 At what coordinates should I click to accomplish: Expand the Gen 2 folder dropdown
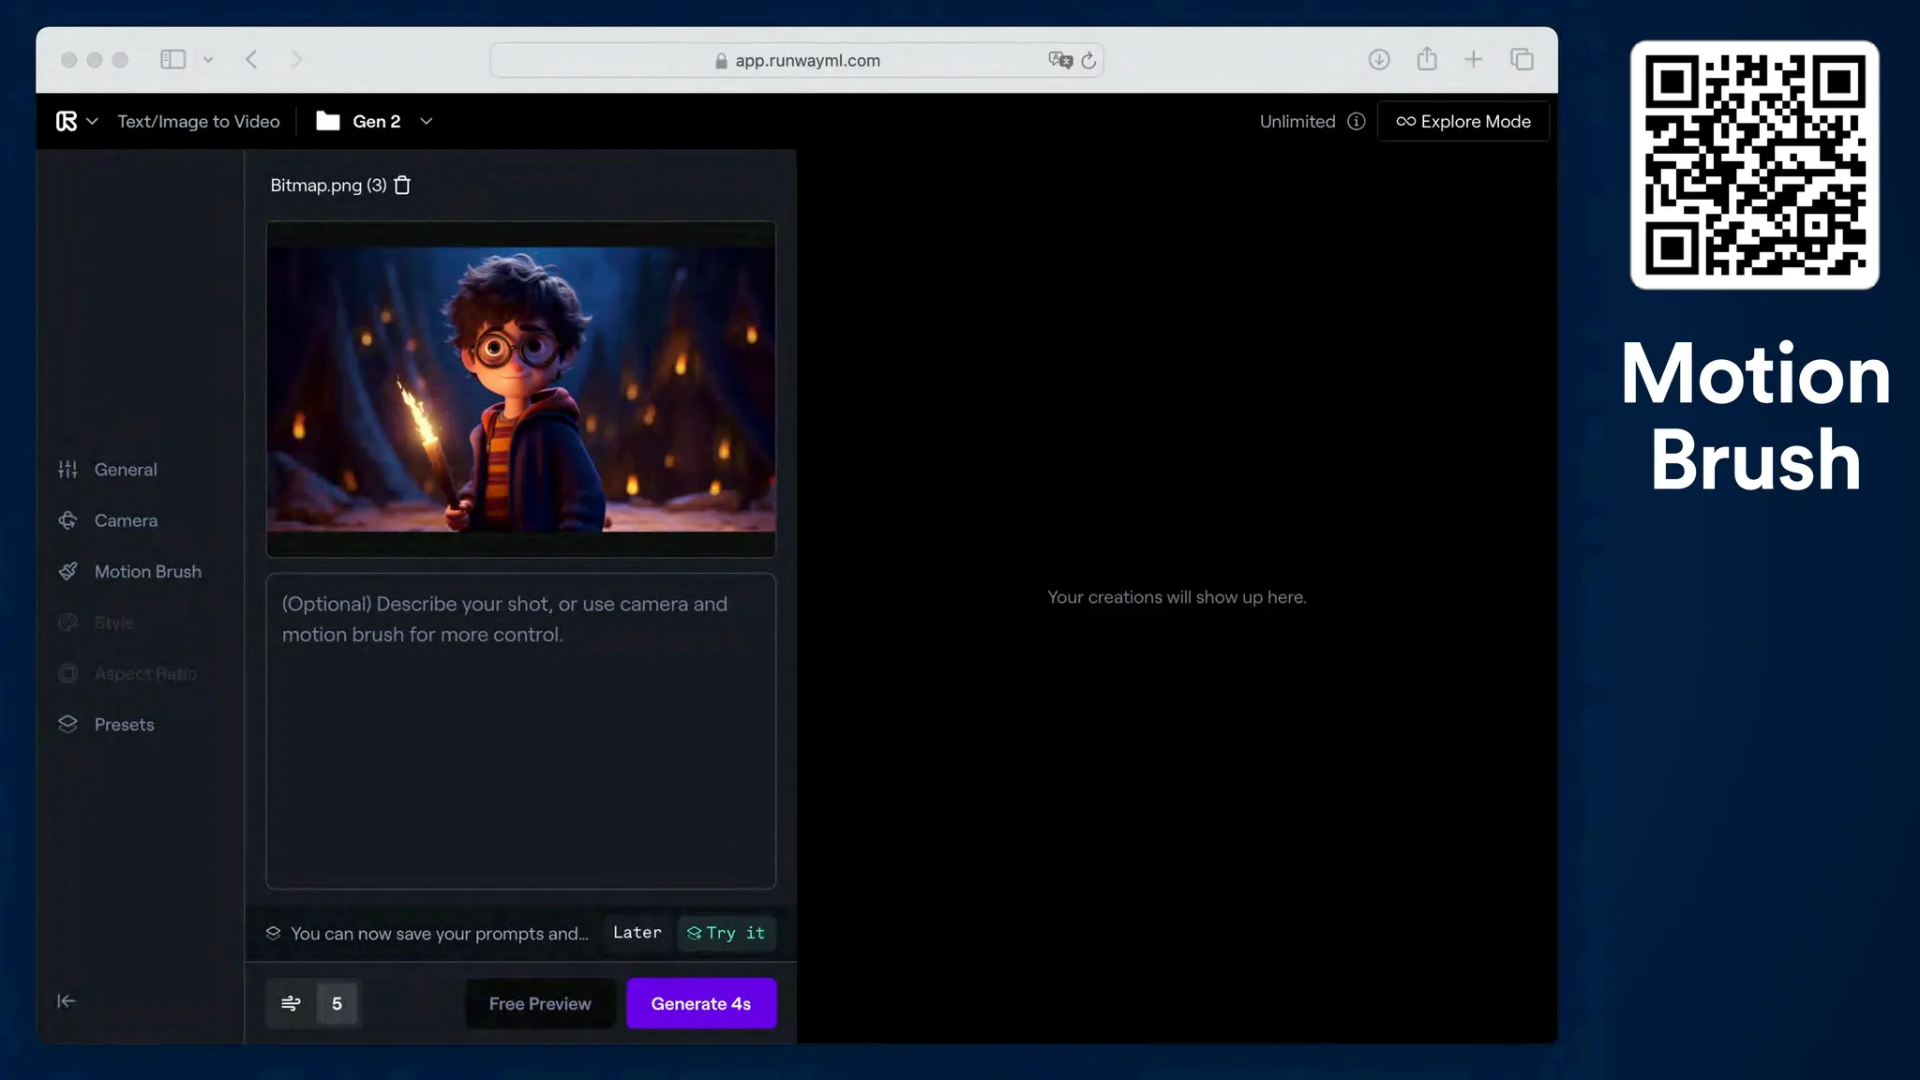(x=426, y=121)
